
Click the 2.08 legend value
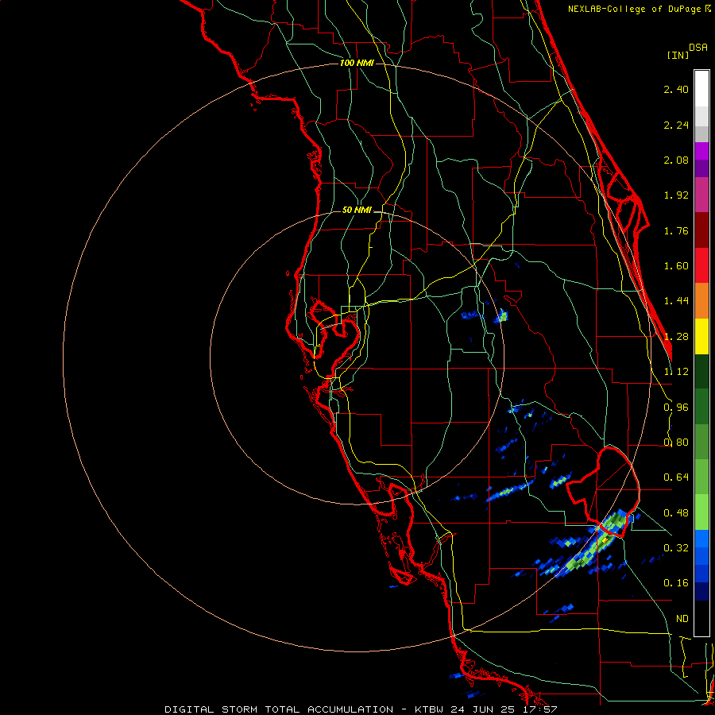point(676,160)
